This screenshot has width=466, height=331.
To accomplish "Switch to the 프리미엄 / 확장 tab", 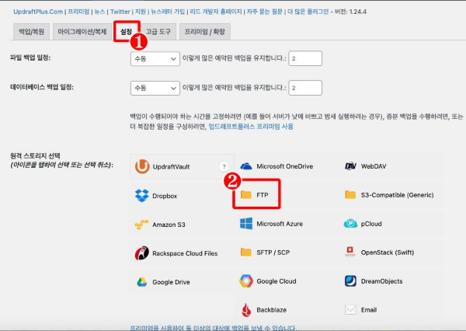I will pos(205,32).
